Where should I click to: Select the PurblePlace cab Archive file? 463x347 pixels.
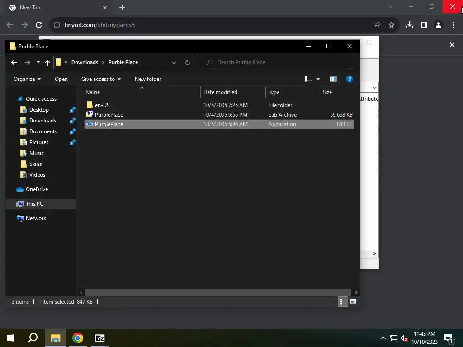pyautogui.click(x=219, y=114)
